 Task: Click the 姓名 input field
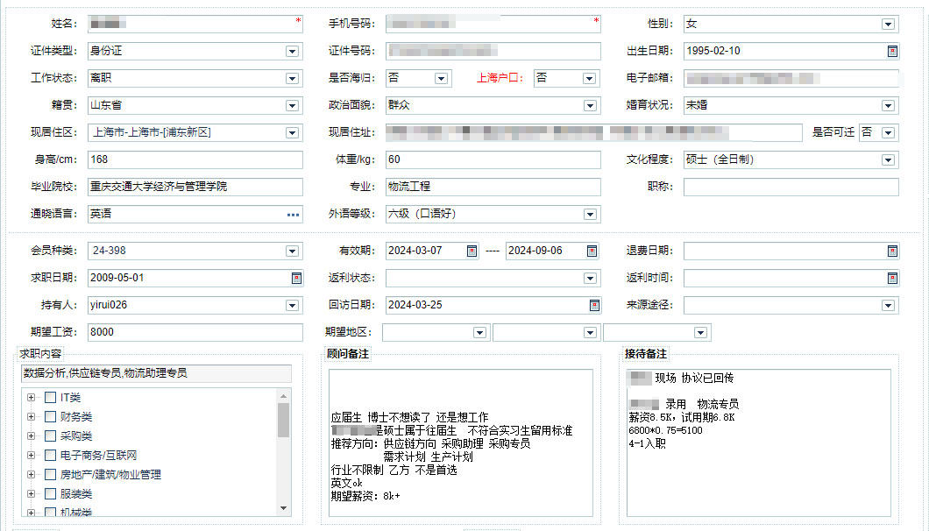[195, 24]
